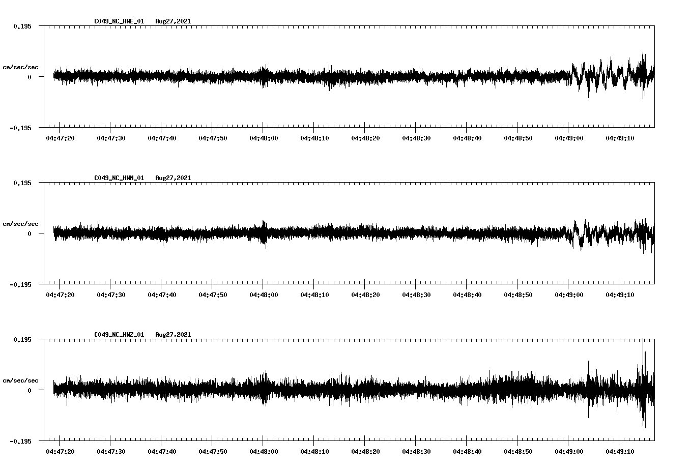Click the cm/sec/sec unit label on HNZ plot

pos(20,380)
